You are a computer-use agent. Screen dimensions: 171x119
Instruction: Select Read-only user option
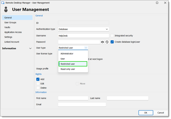click(x=73, y=69)
